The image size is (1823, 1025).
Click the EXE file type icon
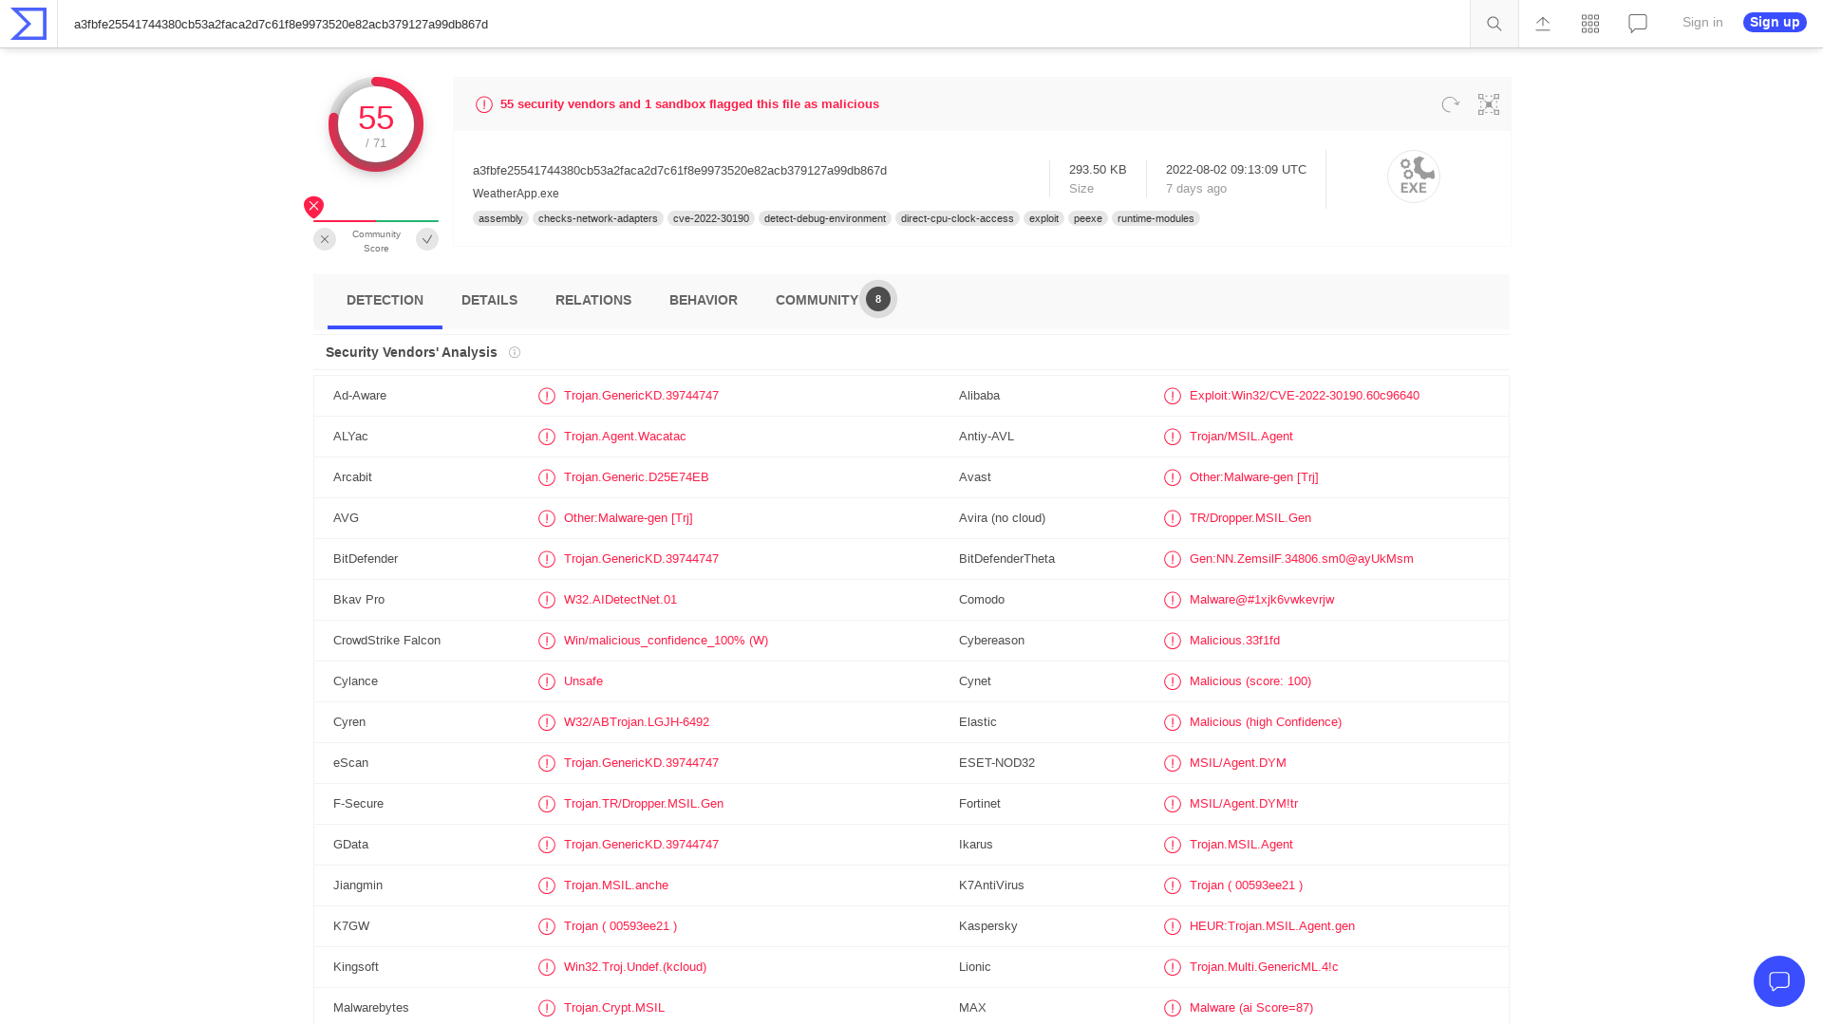(x=1414, y=177)
